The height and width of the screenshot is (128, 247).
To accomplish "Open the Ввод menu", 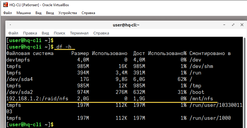I will (50, 13).
